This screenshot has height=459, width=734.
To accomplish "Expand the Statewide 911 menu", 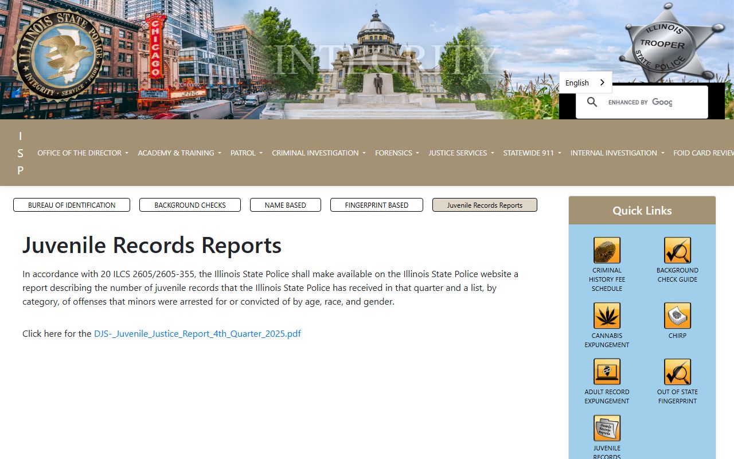I will point(532,153).
